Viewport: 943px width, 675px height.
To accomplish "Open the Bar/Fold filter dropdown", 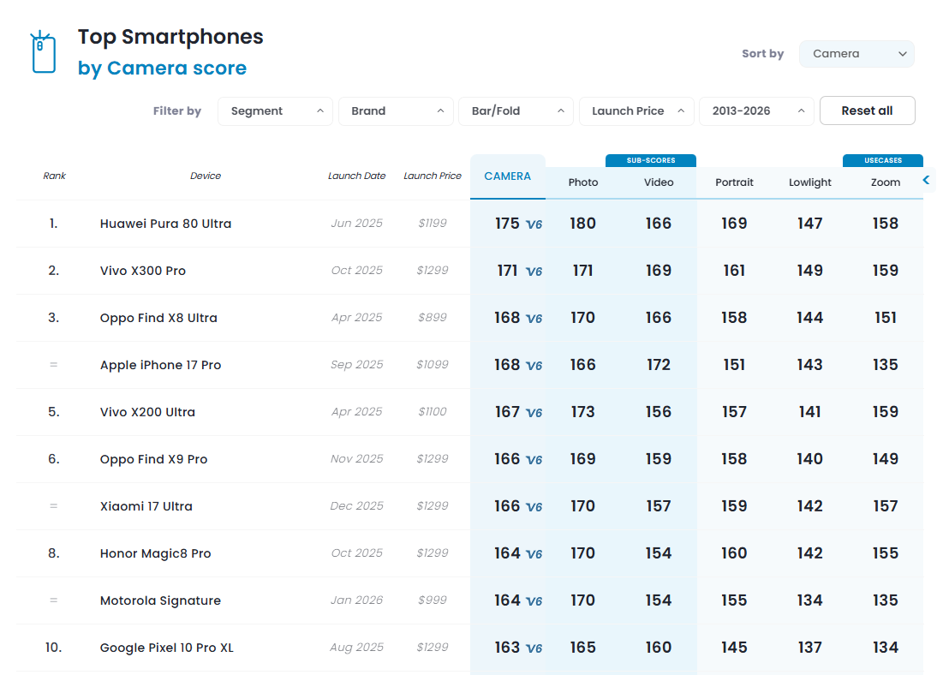I will point(516,111).
